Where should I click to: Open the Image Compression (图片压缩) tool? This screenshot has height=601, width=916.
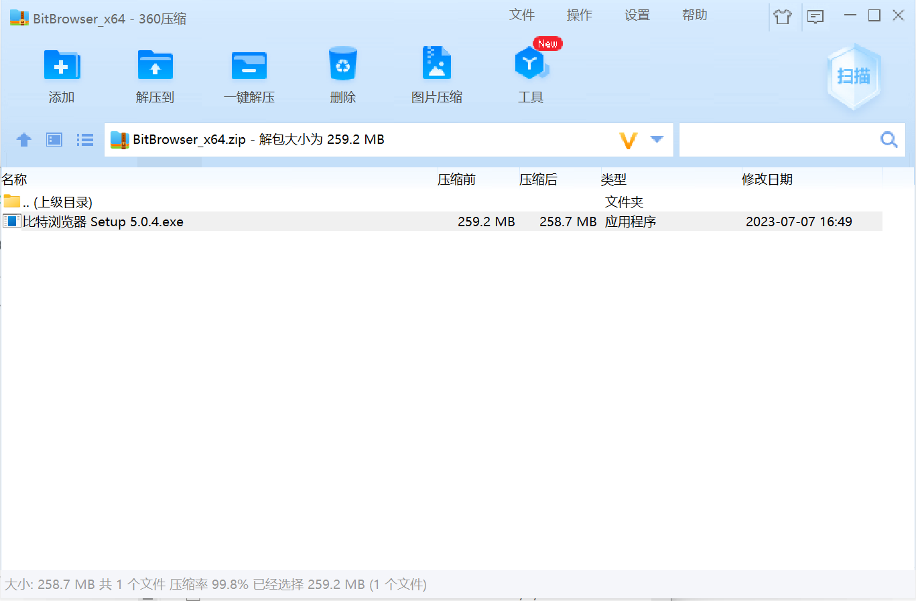pos(437,64)
